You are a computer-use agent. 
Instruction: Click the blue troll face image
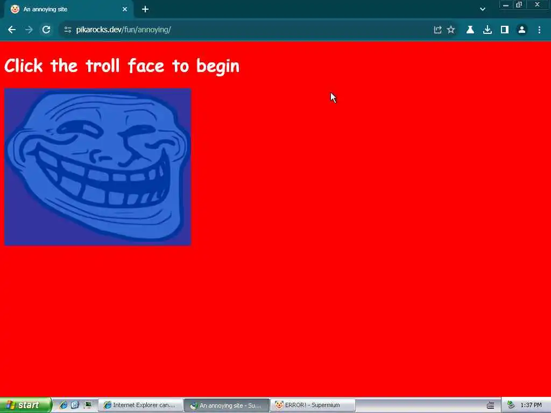[98, 167]
